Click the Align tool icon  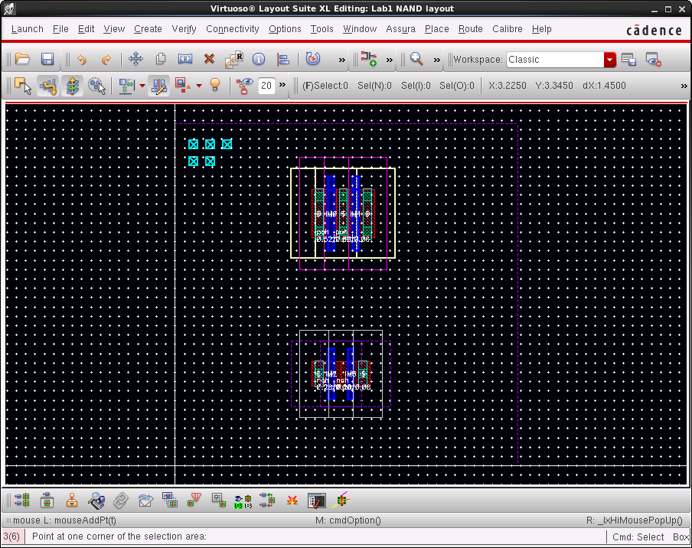[283, 59]
